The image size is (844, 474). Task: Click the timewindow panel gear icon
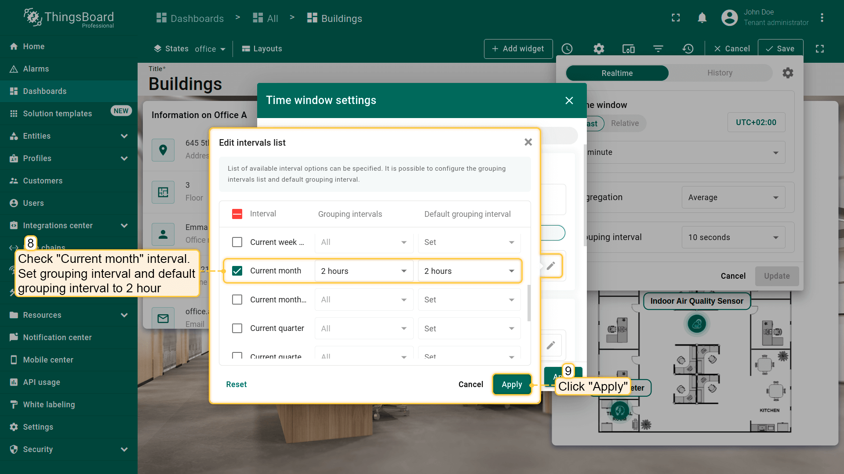pos(788,73)
